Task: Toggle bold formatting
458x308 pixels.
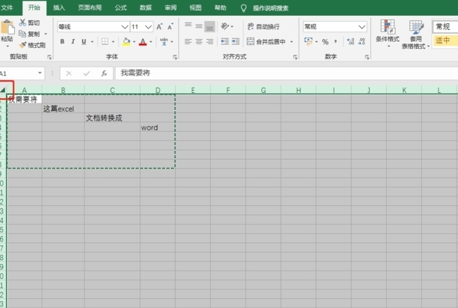Action: [62, 41]
